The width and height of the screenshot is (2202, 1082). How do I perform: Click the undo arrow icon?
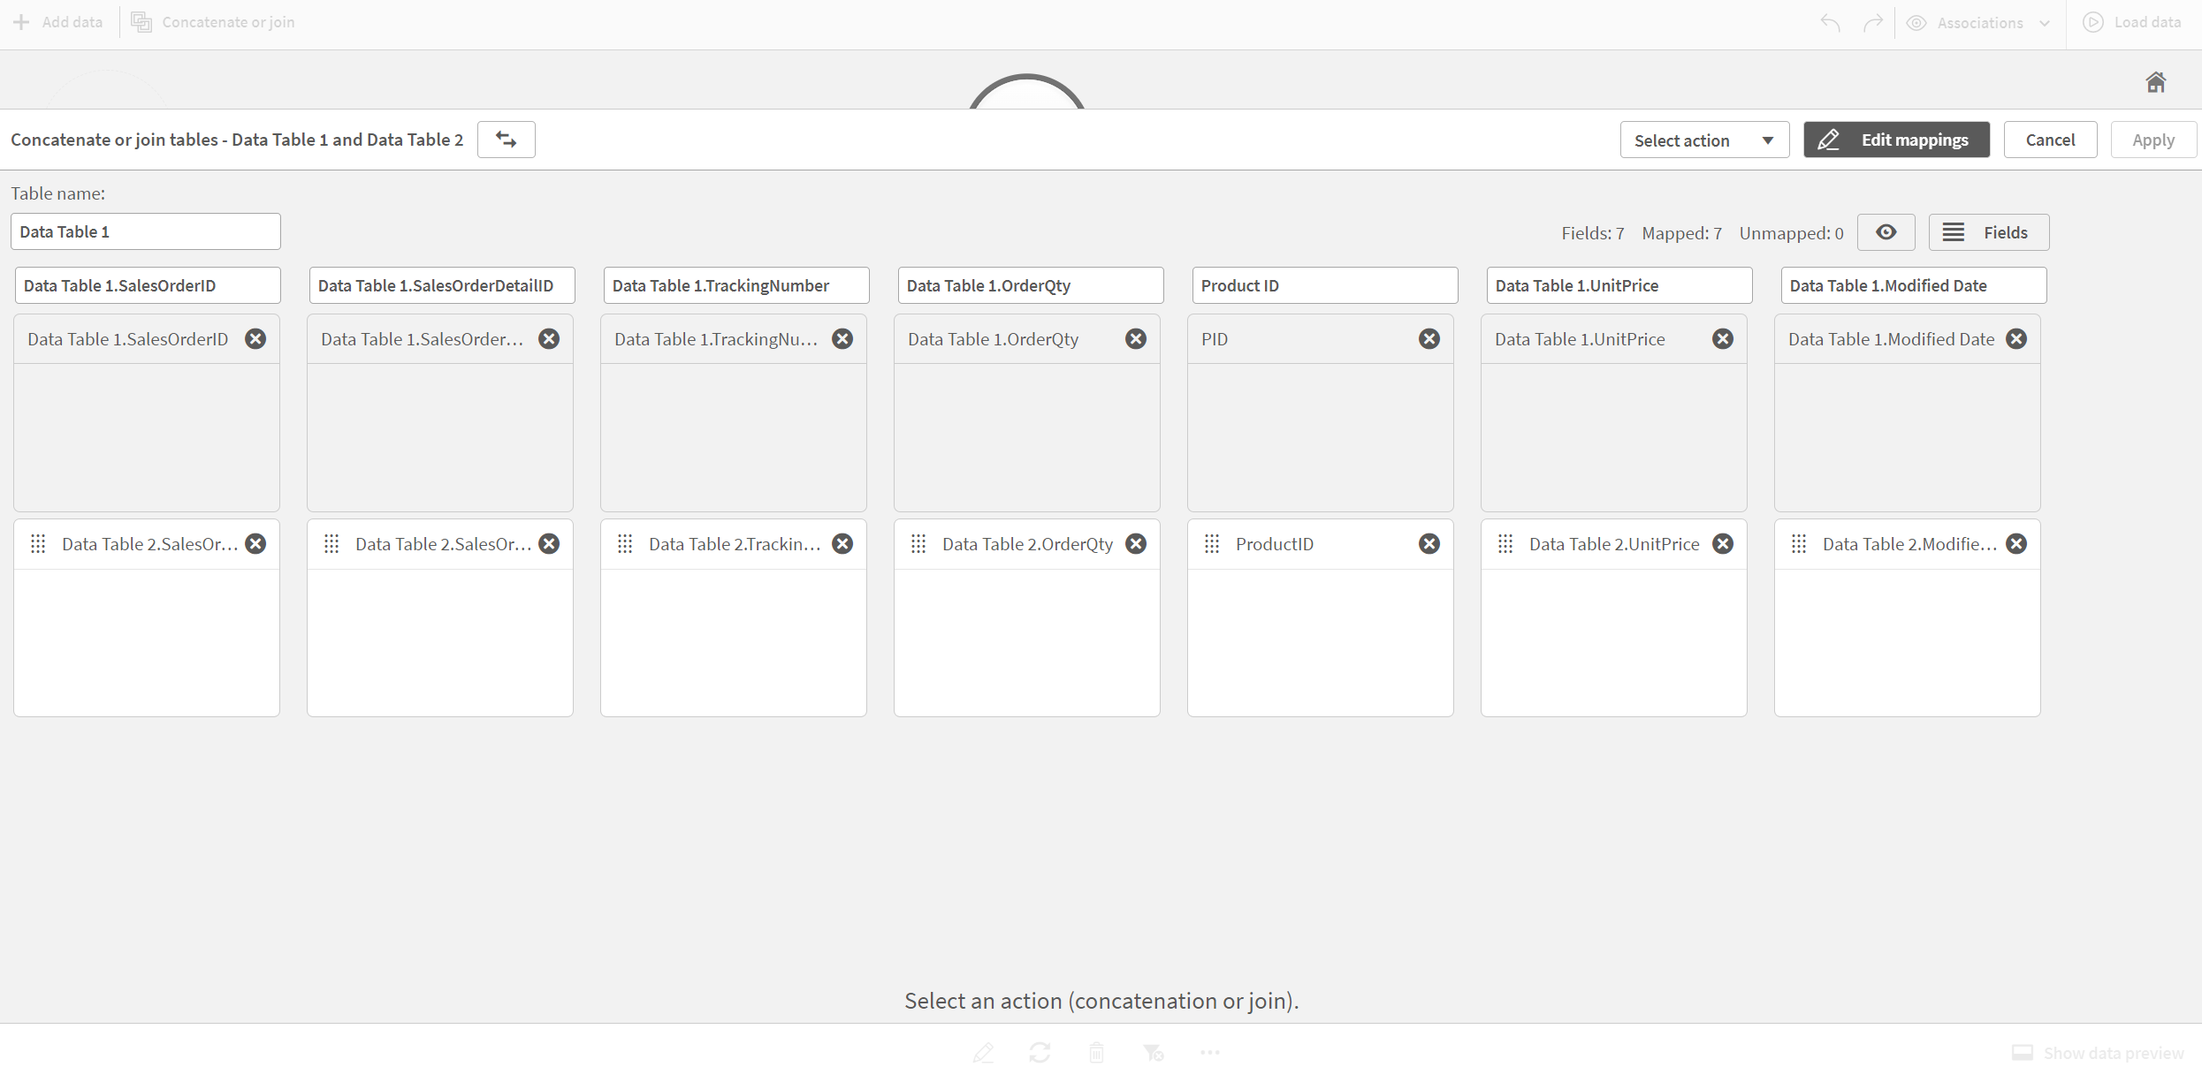coord(1834,21)
